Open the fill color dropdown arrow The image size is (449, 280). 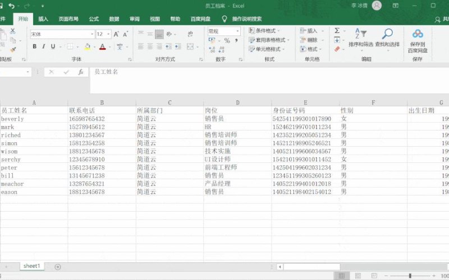(94, 46)
